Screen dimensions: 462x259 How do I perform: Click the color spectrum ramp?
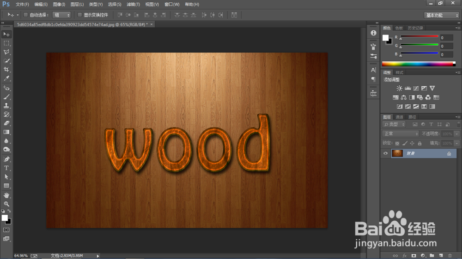pyautogui.click(x=419, y=64)
